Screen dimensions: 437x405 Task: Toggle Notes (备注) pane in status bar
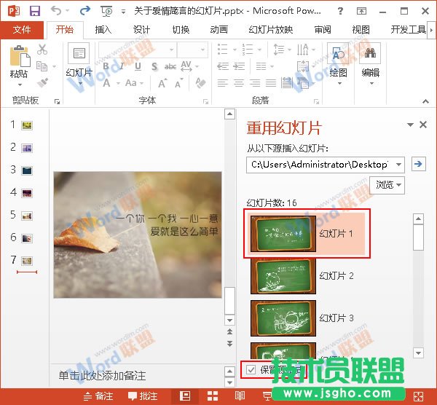[x=98, y=396]
